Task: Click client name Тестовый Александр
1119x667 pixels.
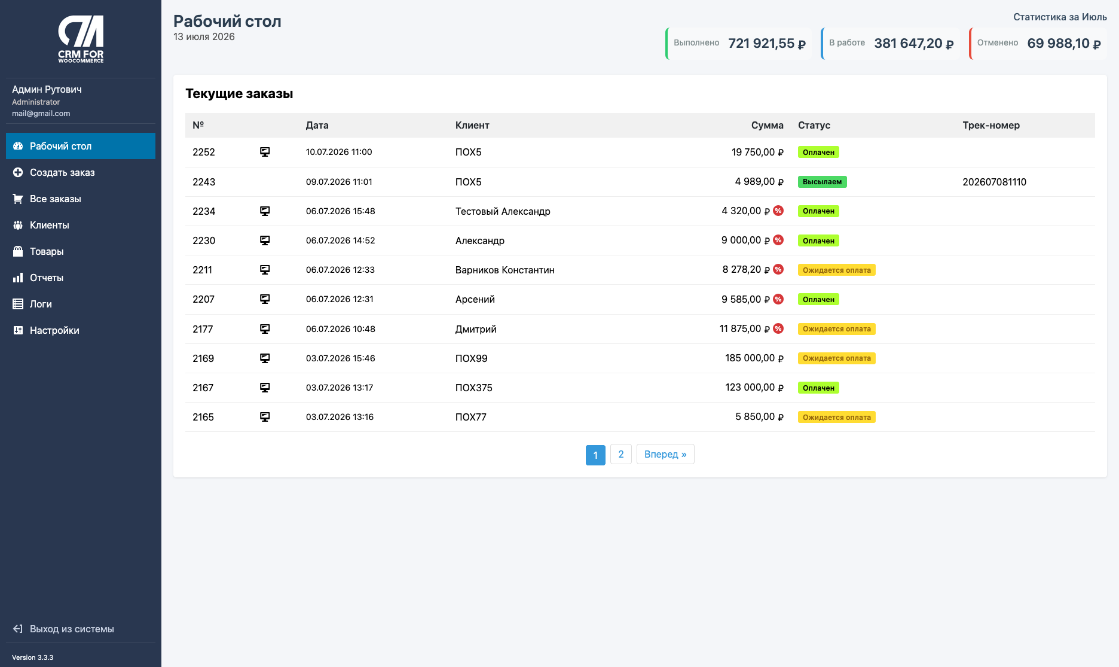Action: (x=503, y=211)
